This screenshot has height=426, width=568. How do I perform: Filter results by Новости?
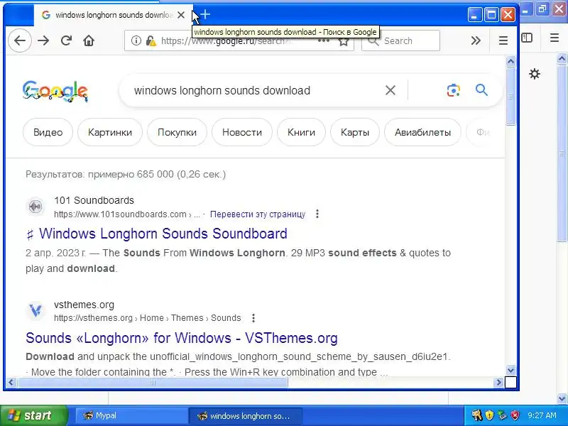tap(242, 132)
